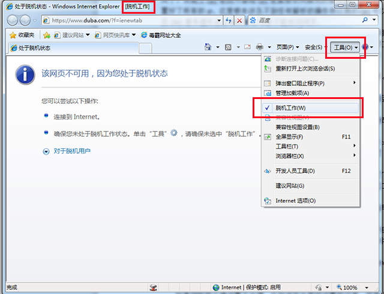Open the Favorites star button
The height and width of the screenshot is (294, 384).
[x=22, y=35]
